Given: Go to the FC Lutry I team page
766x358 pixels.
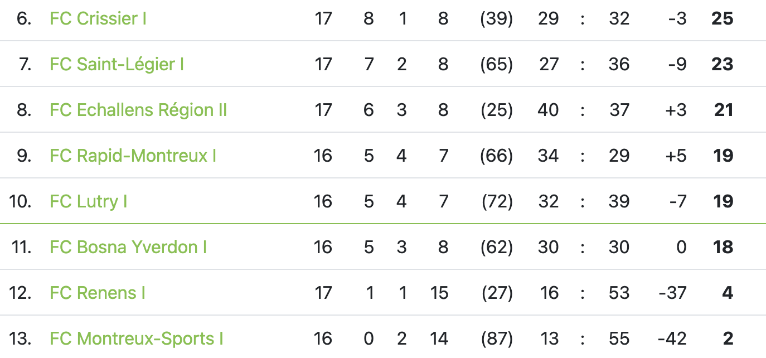Looking at the screenshot, I should click(89, 201).
